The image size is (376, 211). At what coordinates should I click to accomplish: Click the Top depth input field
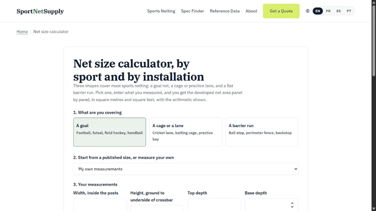[x=214, y=205]
